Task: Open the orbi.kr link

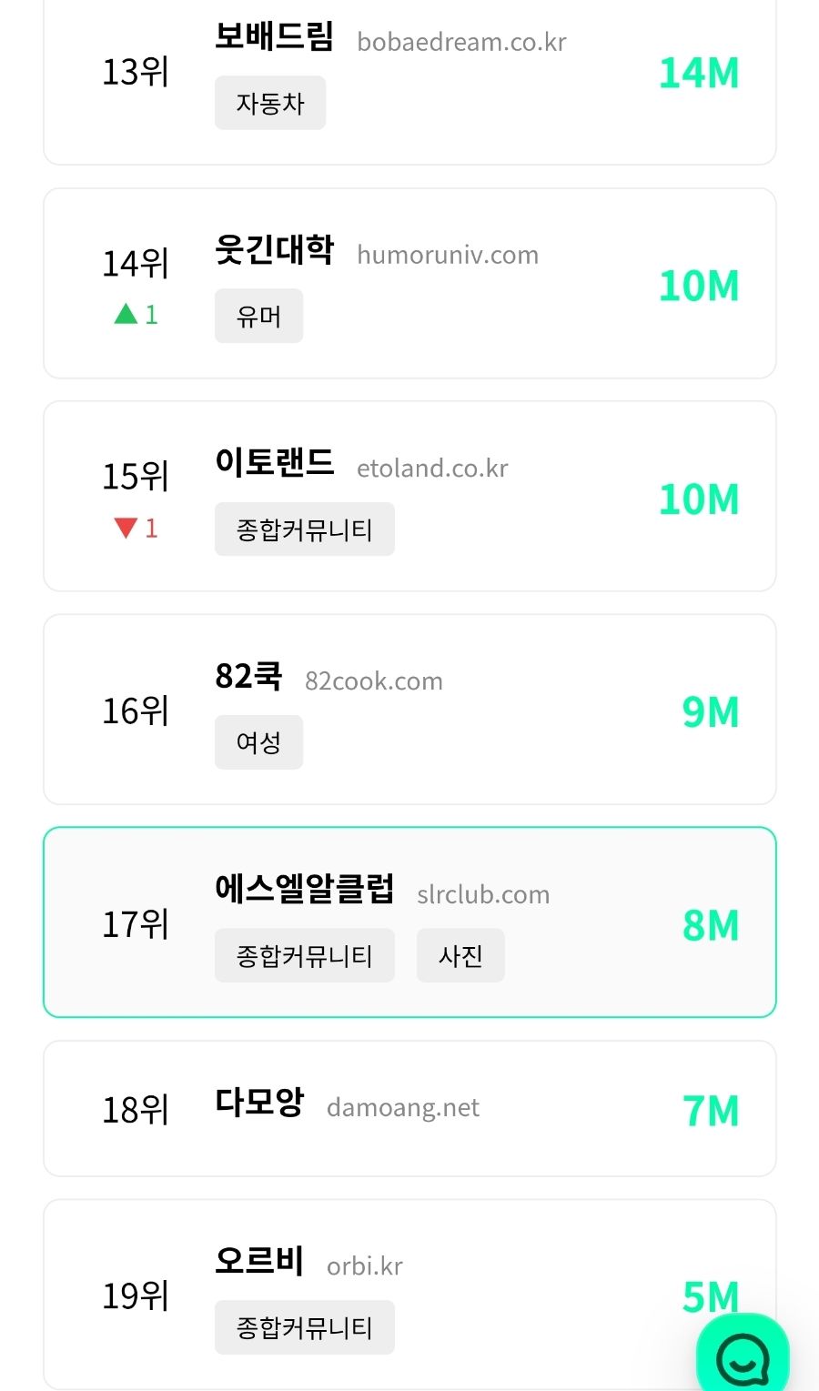Action: (364, 1265)
